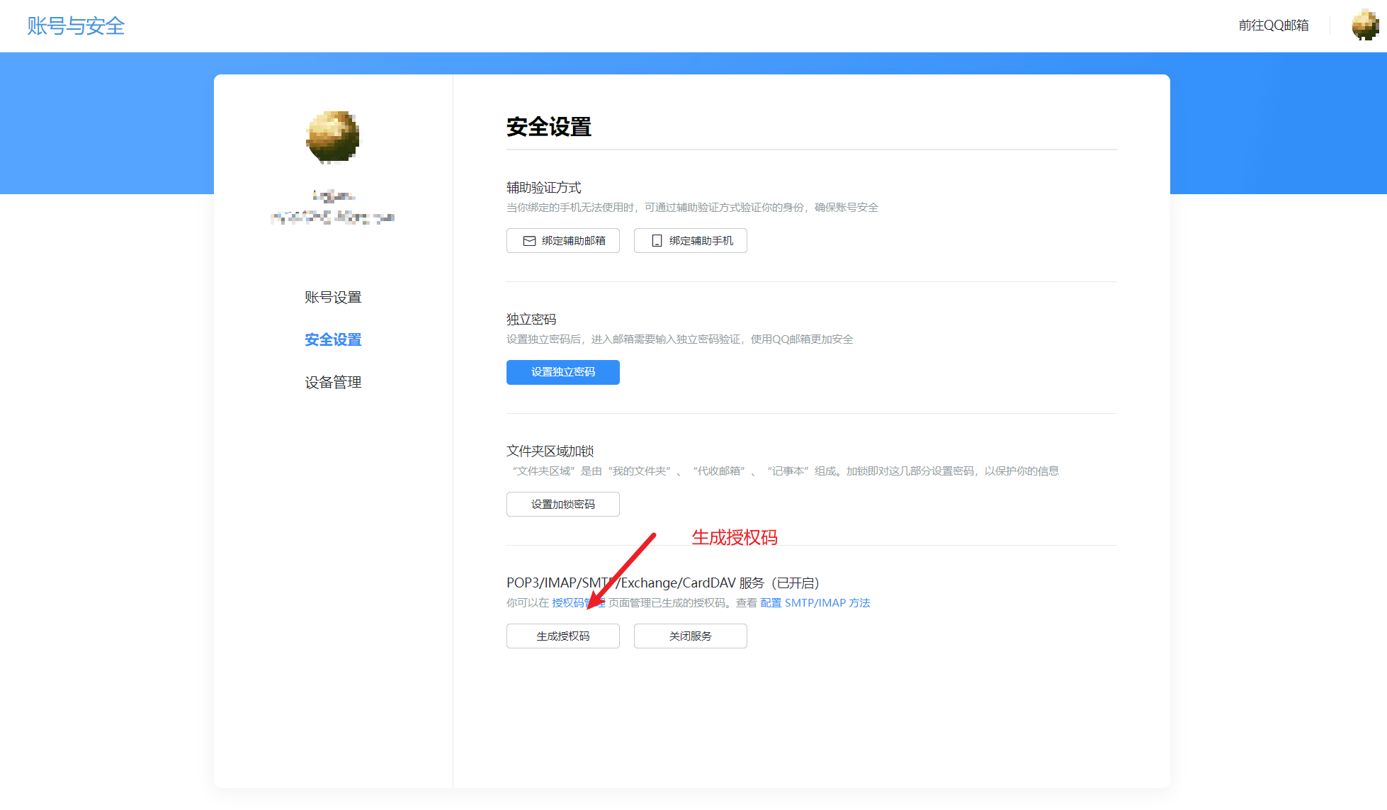Click 关闭服务 button
This screenshot has width=1387, height=810.
pyautogui.click(x=690, y=636)
